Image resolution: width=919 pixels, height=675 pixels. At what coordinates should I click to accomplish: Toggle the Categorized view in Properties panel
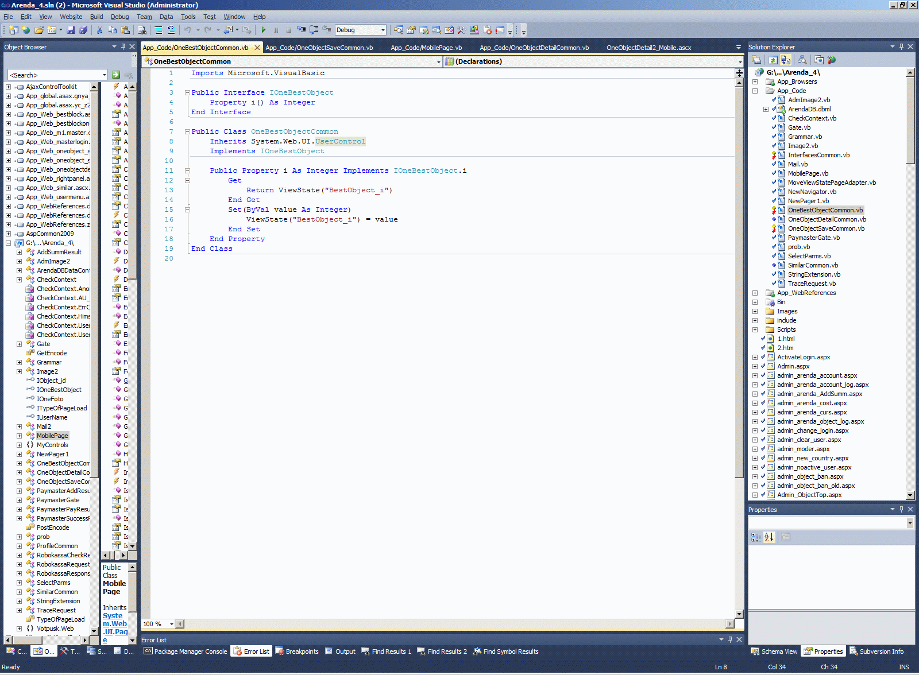point(756,537)
